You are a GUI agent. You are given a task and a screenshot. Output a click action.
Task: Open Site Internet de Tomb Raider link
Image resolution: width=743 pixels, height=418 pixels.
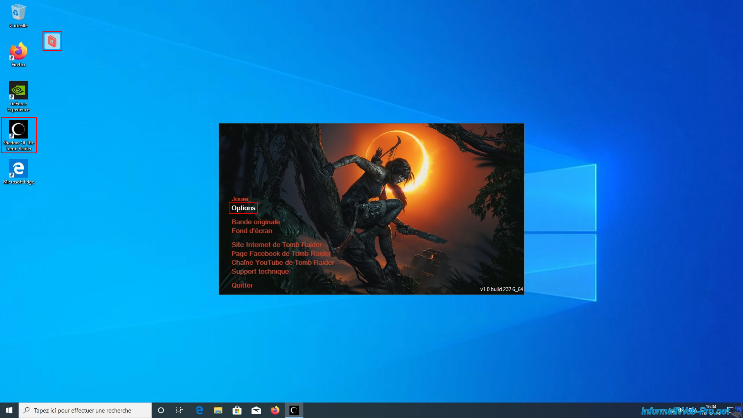tap(276, 245)
